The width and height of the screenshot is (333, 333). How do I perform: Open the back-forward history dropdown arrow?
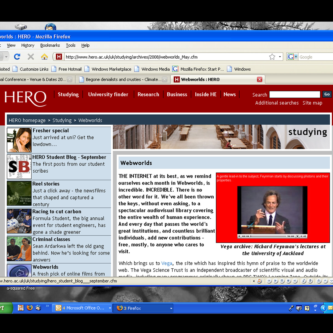tap(6, 57)
